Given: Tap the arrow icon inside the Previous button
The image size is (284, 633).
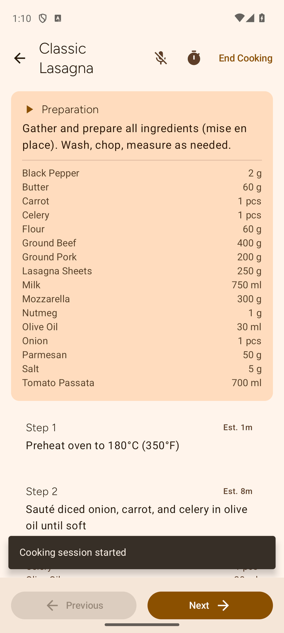Looking at the screenshot, I should [52, 605].
